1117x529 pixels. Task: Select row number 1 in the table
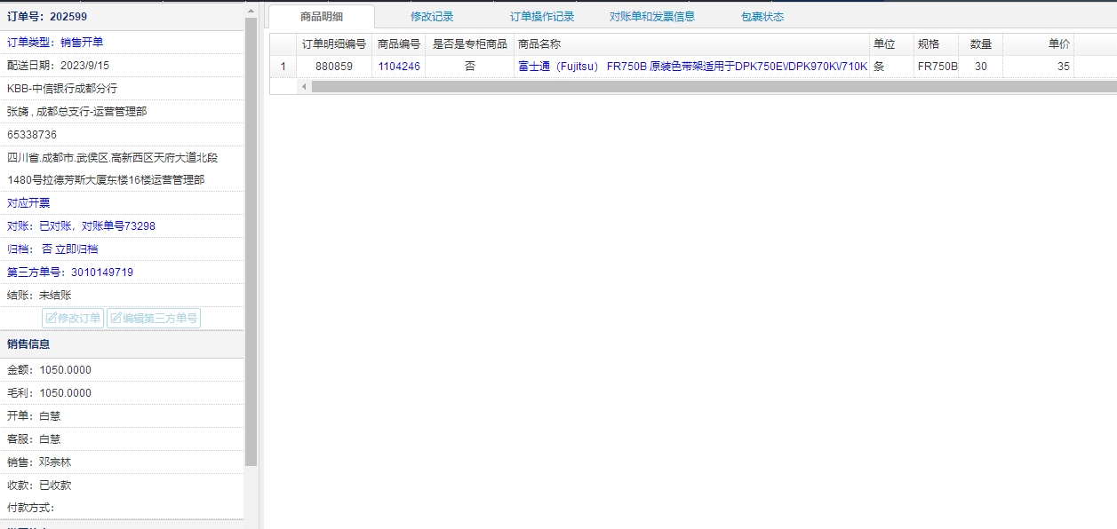point(283,66)
